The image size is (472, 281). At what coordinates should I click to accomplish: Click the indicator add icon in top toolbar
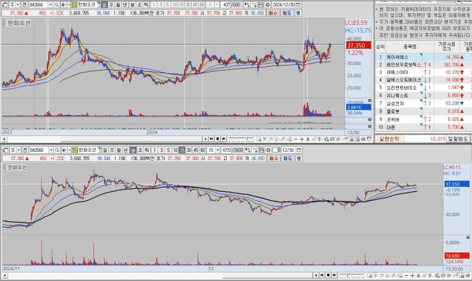248,4
